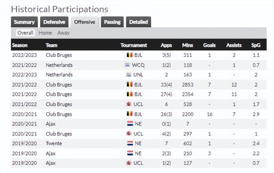The image size is (274, 173).
Task: Select the Home filter option
Action: click(x=45, y=33)
